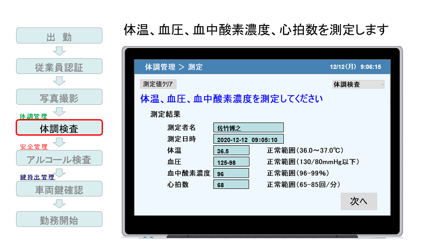Click the 測定値クリア button
This screenshot has height=251, width=421.
(x=158, y=84)
